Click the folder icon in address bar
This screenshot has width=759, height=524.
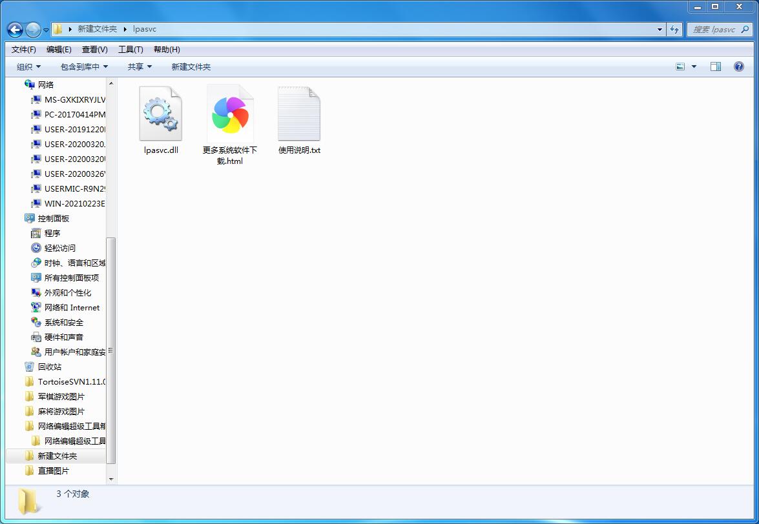coord(57,29)
